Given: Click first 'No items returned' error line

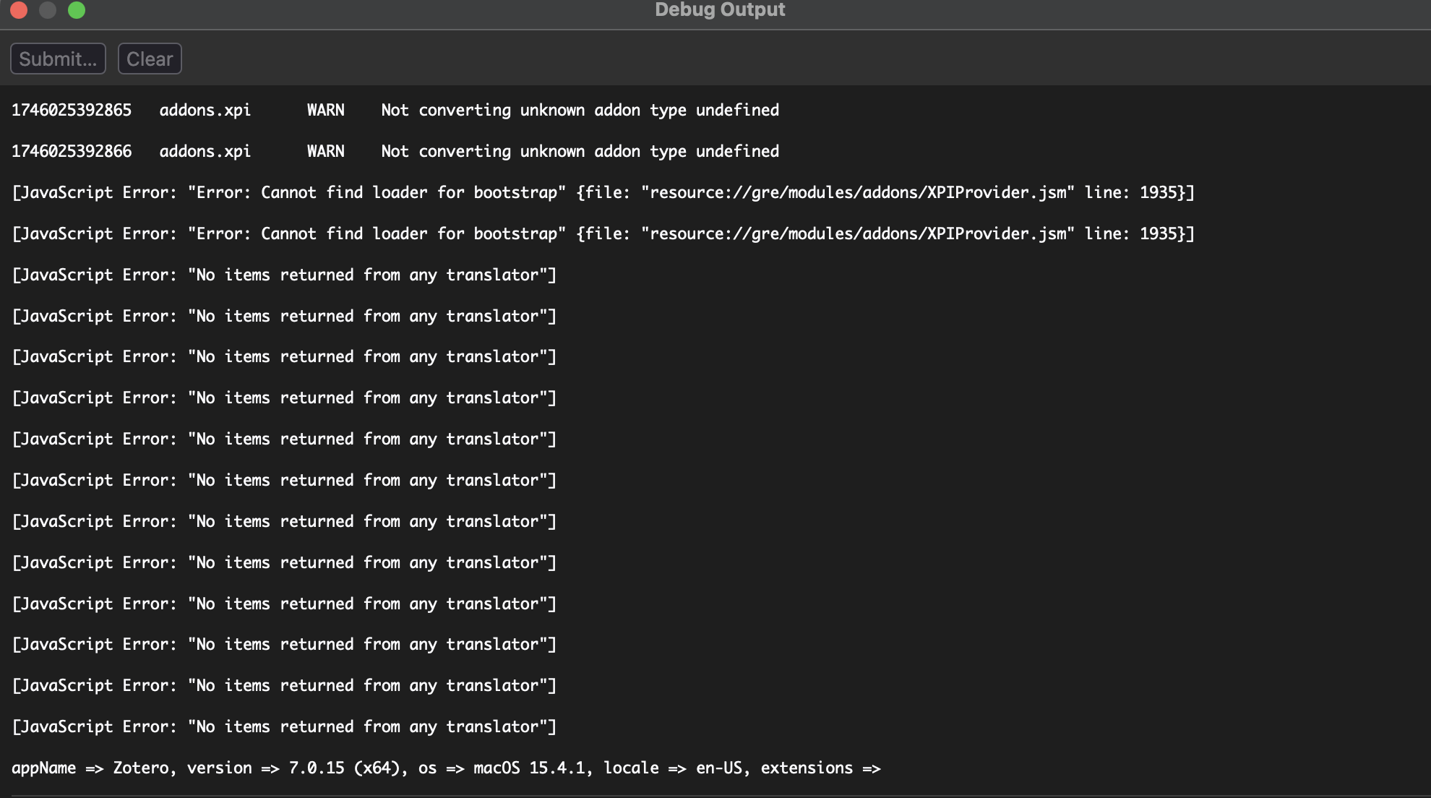Looking at the screenshot, I should point(284,275).
